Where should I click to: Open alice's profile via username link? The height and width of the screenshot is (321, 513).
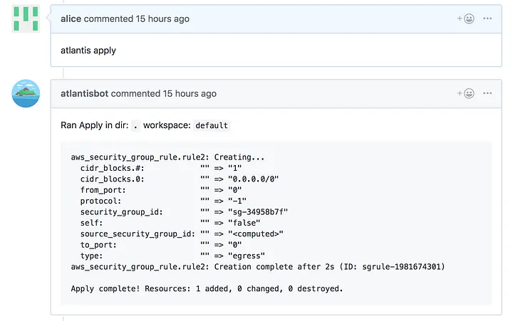point(71,19)
